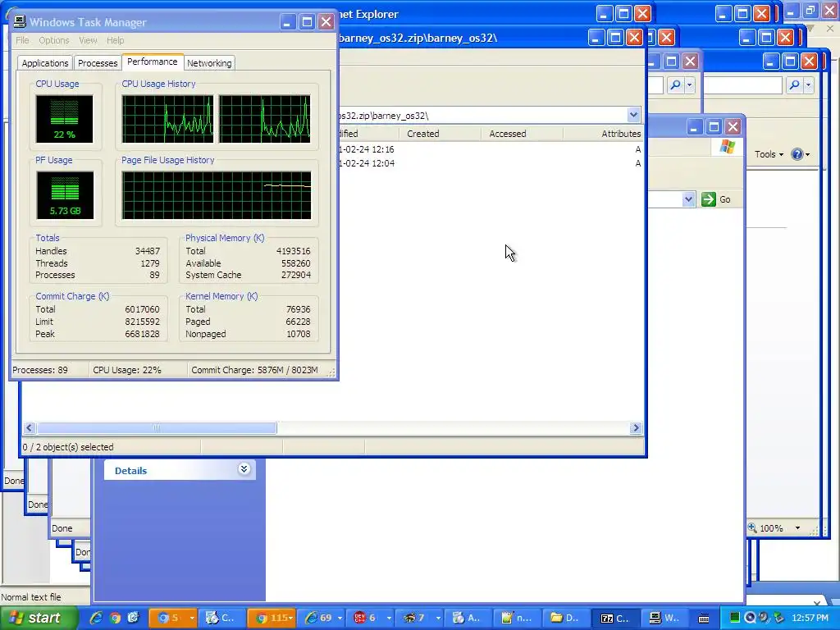Screen dimensions: 840x630
Task: Click the Threads value 1279
Action: point(150,263)
